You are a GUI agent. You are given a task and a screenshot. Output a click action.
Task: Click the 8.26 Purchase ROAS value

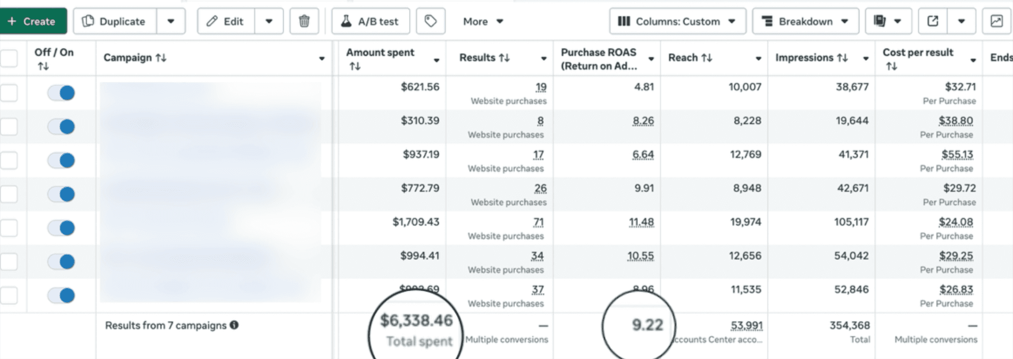pyautogui.click(x=643, y=121)
